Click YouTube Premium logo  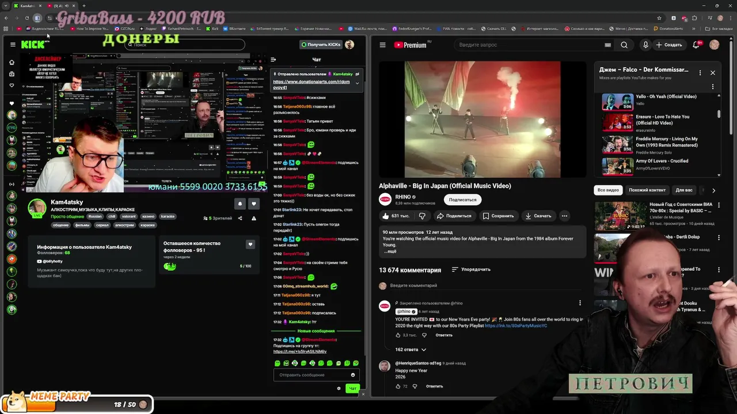[x=411, y=45]
